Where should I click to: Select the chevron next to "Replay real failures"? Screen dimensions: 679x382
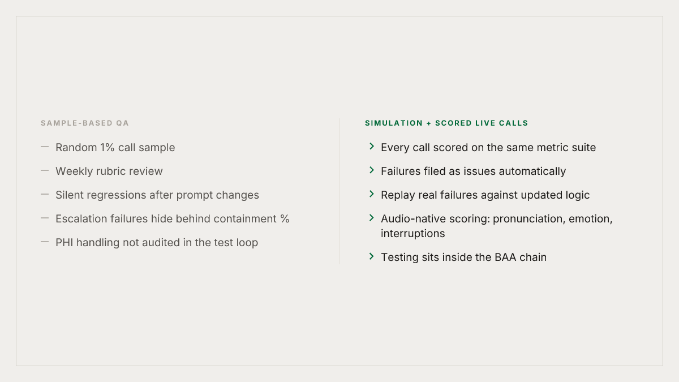click(372, 194)
